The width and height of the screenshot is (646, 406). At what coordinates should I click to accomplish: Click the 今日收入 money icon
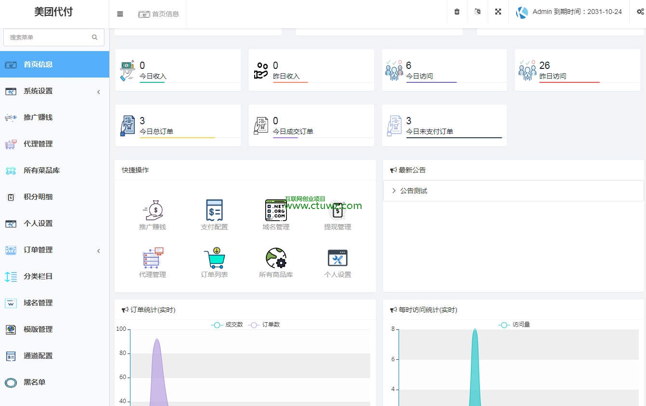(x=128, y=70)
